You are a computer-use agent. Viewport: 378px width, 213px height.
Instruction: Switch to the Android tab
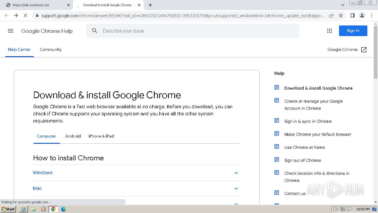(73, 136)
